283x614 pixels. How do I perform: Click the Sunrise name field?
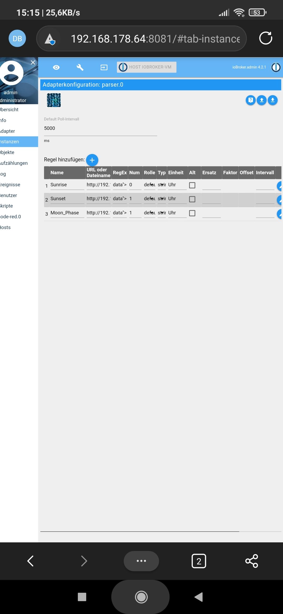point(67,185)
